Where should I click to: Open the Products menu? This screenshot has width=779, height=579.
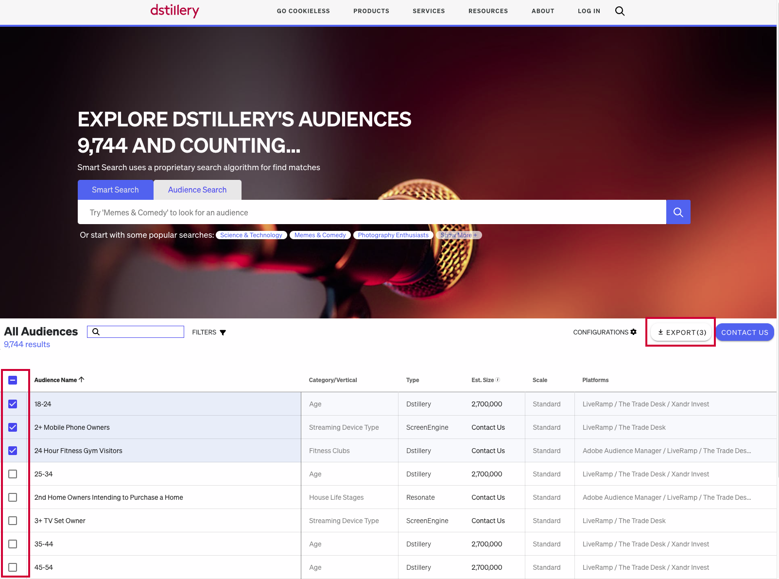point(371,11)
